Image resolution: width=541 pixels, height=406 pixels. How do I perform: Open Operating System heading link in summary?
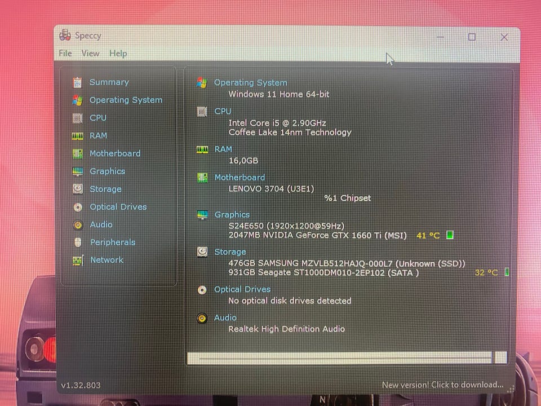[250, 83]
